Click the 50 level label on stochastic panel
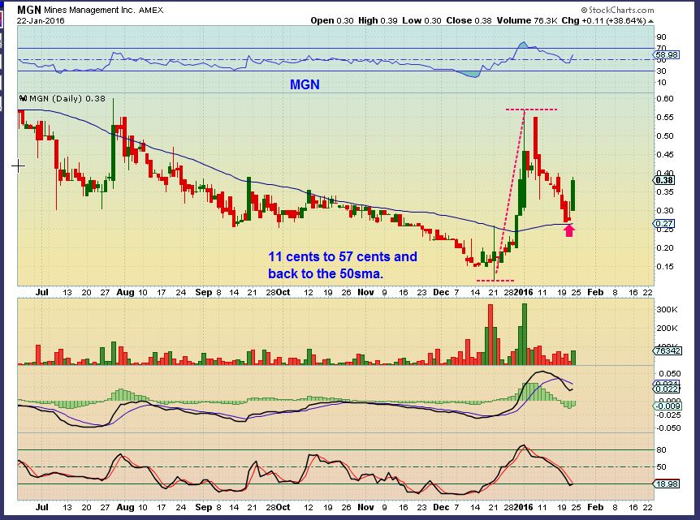The image size is (700, 520). point(661,467)
